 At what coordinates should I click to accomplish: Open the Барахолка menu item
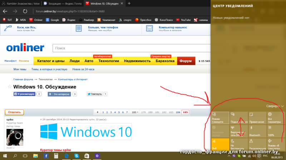tap(165, 61)
